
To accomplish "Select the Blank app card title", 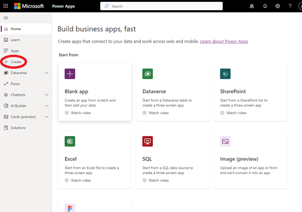I will coord(76,91).
